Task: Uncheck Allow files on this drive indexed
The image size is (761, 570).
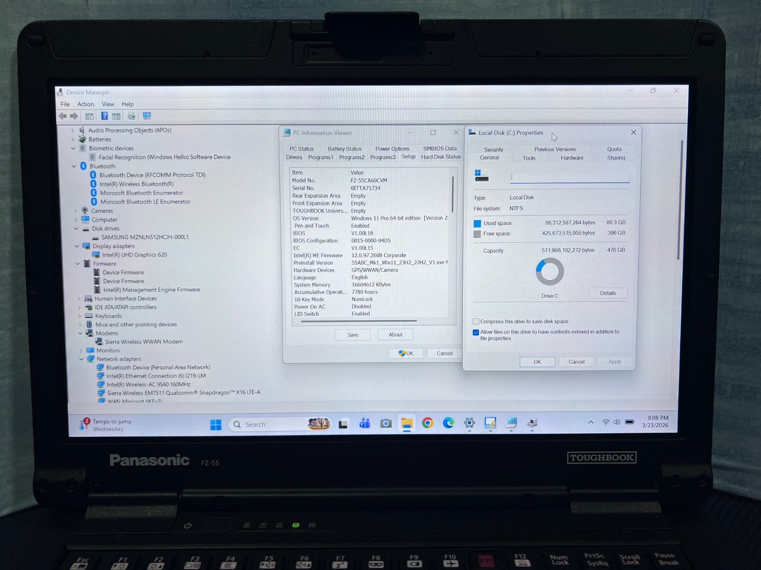Action: (x=476, y=332)
